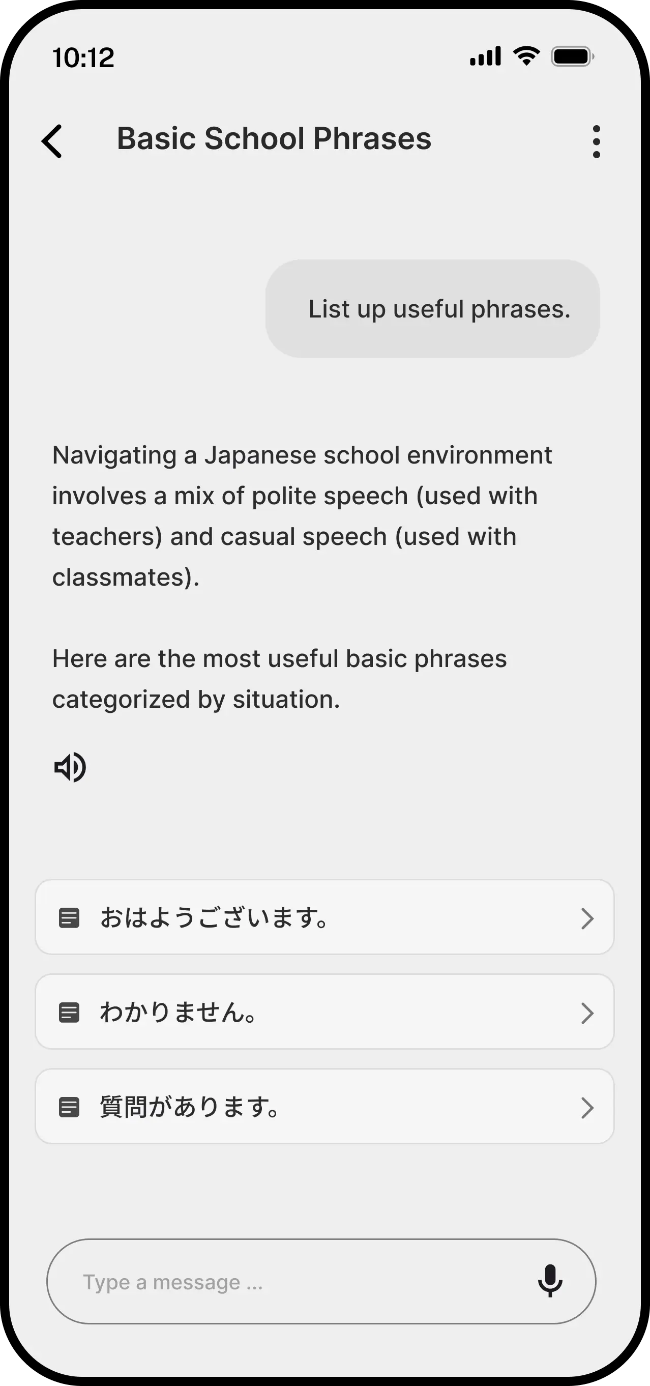Tap the 10:12 clock in status bar
The height and width of the screenshot is (1386, 650).
click(x=83, y=57)
